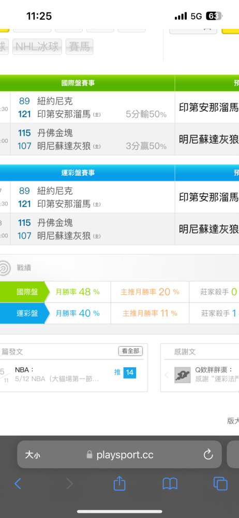Click 國際盤賽事 green header
Image resolution: width=239 pixels, height=518 pixels.
pos(78,83)
